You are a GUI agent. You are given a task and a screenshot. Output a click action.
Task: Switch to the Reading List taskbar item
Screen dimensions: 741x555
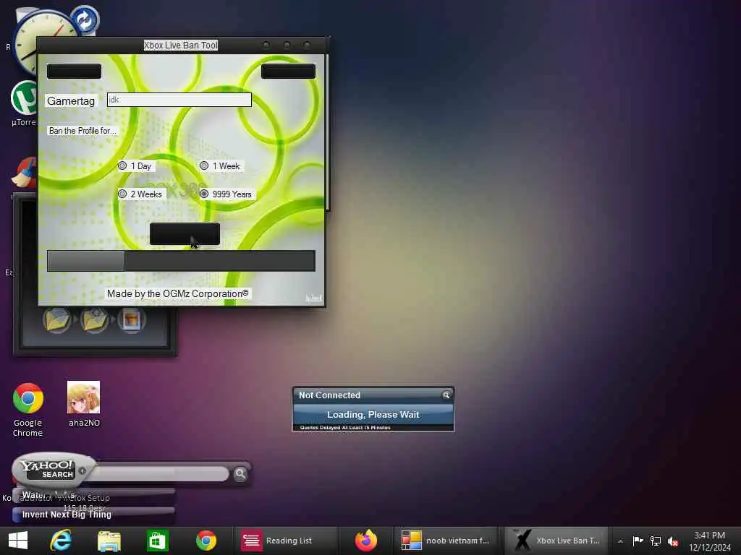[x=284, y=541]
